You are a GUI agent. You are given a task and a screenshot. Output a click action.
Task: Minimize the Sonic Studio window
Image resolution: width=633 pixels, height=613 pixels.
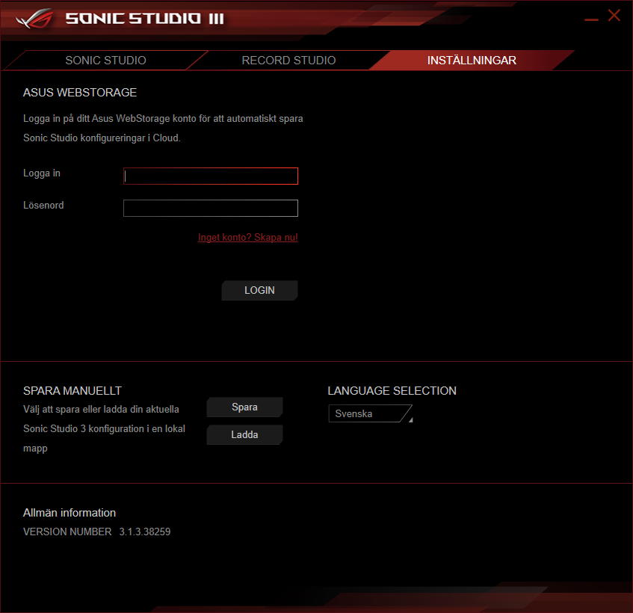(591, 17)
